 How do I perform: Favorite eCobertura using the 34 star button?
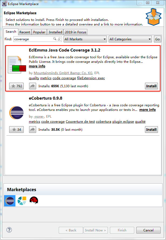pyautogui.click(x=16, y=129)
